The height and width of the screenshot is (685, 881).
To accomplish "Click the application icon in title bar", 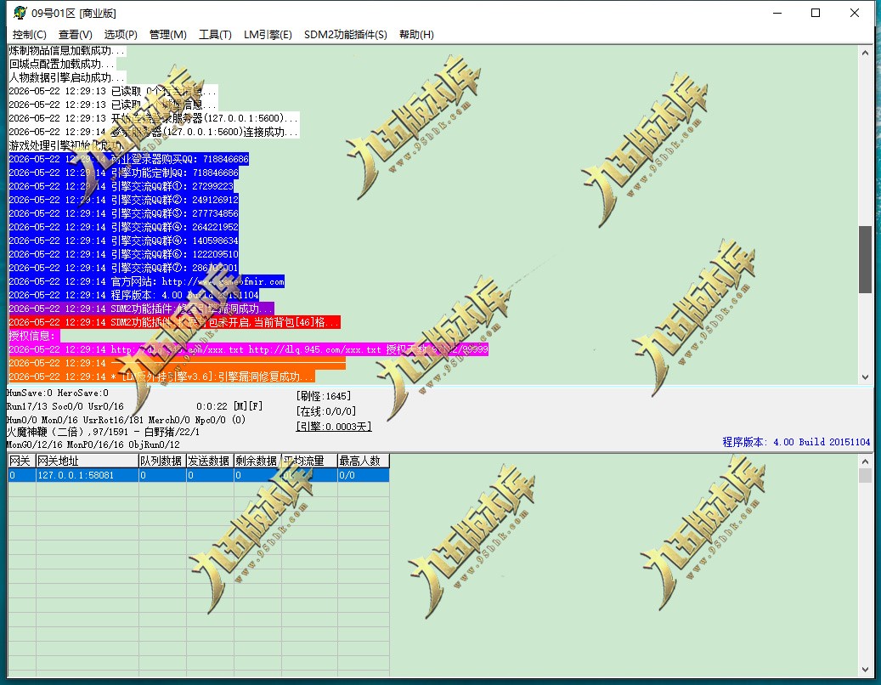I will click(x=20, y=13).
